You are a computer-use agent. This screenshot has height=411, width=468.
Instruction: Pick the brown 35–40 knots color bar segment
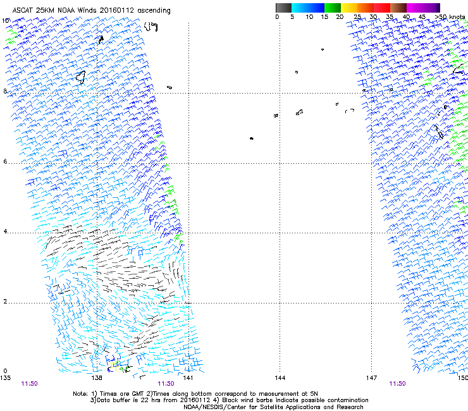pyautogui.click(x=398, y=8)
